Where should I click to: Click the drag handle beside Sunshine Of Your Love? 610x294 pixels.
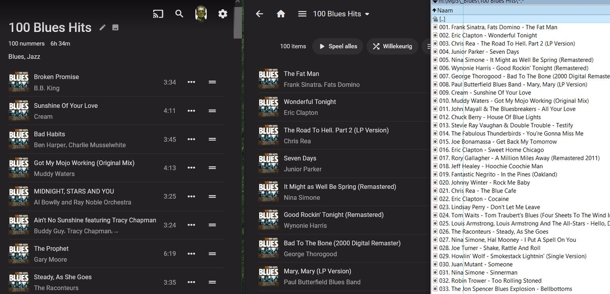pos(212,111)
